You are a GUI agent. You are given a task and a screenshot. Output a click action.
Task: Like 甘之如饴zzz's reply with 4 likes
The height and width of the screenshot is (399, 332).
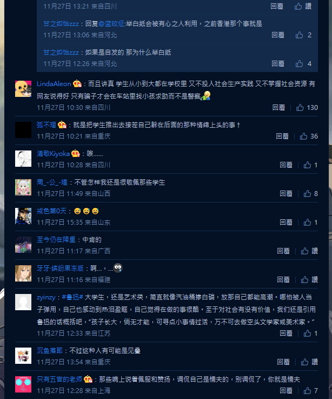click(x=299, y=64)
